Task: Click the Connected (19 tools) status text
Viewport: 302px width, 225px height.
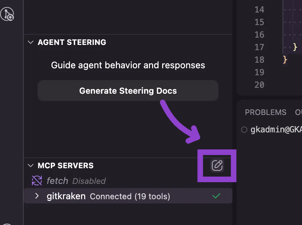Action: [130, 196]
